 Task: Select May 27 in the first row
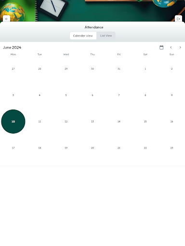click(13, 69)
